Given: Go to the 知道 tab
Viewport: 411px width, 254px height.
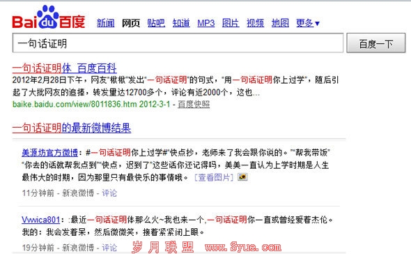Looking at the screenshot, I should [x=181, y=23].
